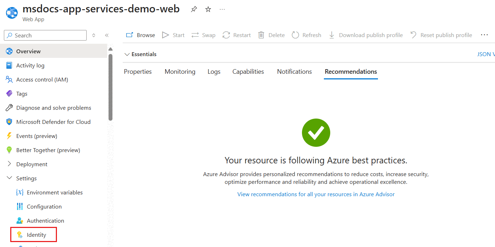Switch to the Notifications tab
The height and width of the screenshot is (247, 495).
tap(295, 72)
